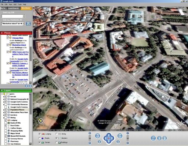Click the email envelope button in bottom toolbar
The width and height of the screenshot is (188, 146).
pyautogui.click(x=164, y=138)
